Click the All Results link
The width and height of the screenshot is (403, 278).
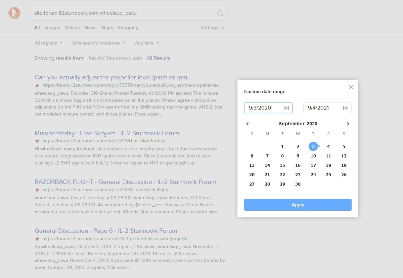[x=158, y=58]
